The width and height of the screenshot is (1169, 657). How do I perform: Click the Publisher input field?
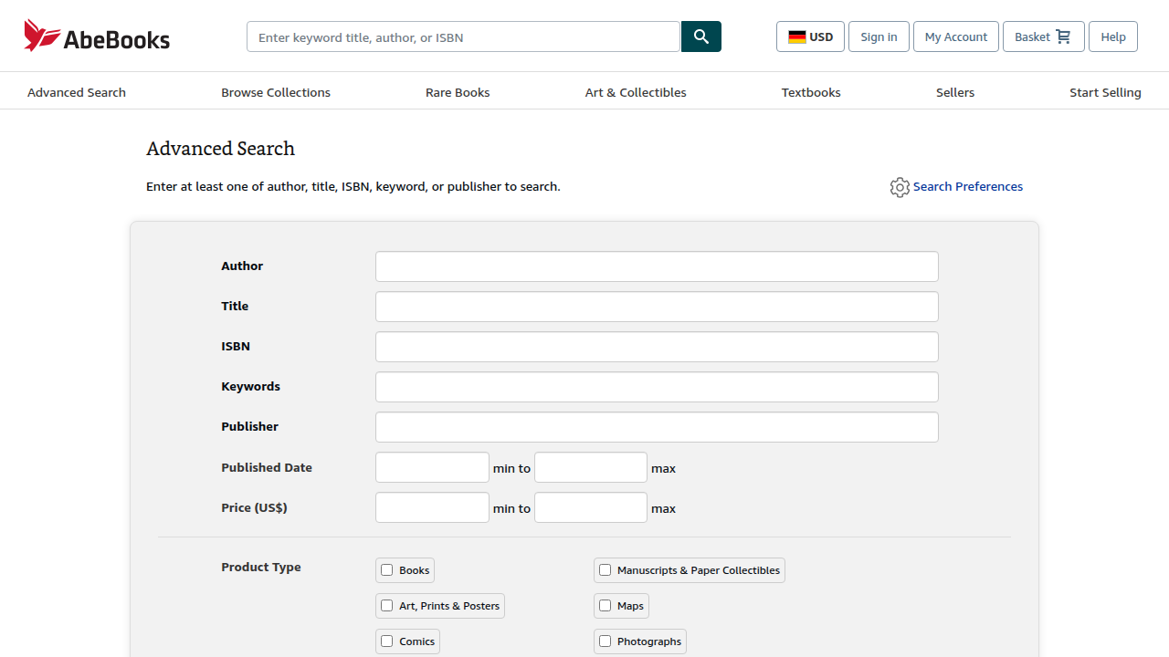[x=657, y=427]
